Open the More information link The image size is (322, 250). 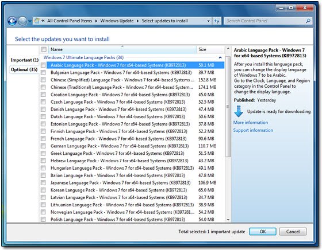click(251, 123)
